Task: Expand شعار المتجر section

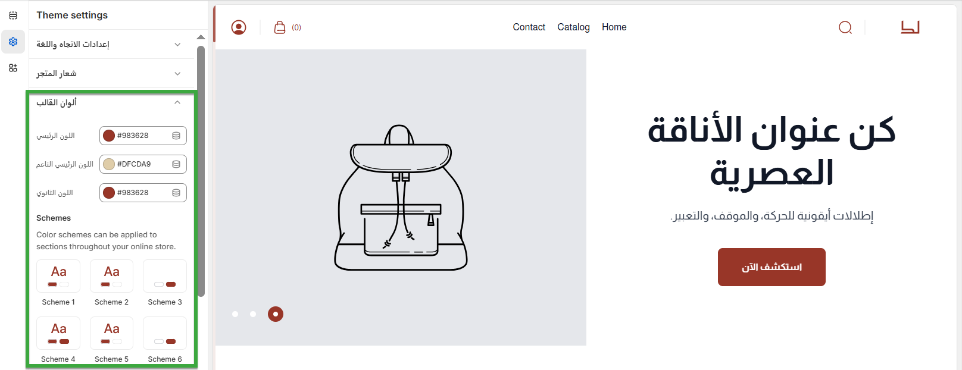Action: [112, 74]
